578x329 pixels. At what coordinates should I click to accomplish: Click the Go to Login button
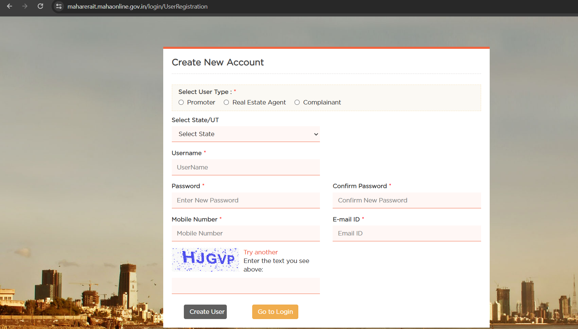(275, 312)
